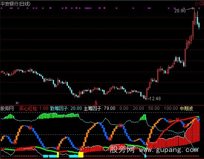Click the red S dollar marker
The image size is (204, 159).
(96, 103)
